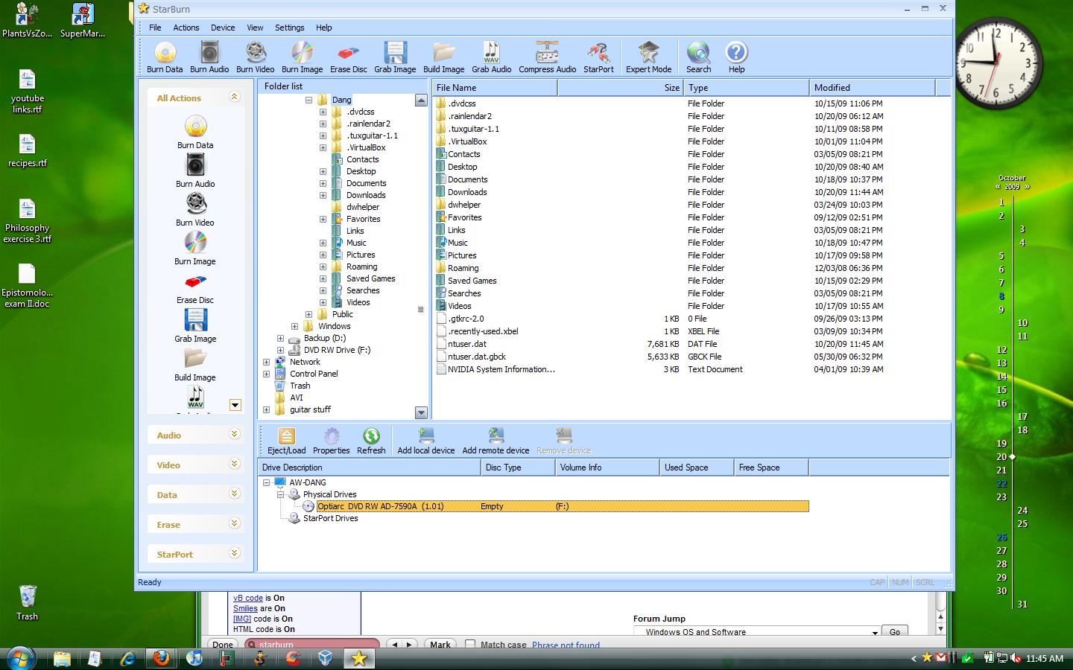1073x670 pixels.
Task: Select the Downloads folder in file list
Action: click(x=467, y=192)
